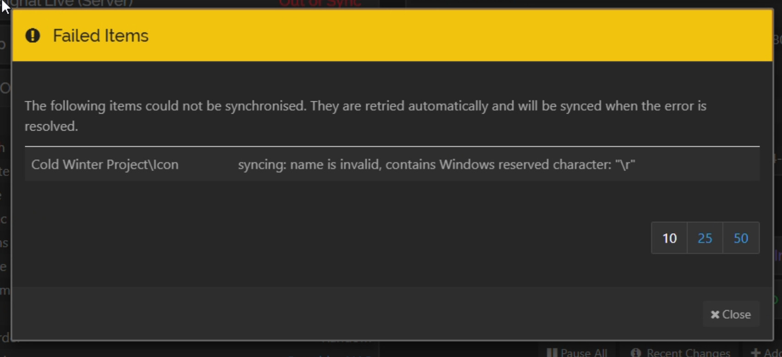Select the Cold Winter Project\Icon path
This screenshot has height=357, width=782.
pyautogui.click(x=105, y=165)
